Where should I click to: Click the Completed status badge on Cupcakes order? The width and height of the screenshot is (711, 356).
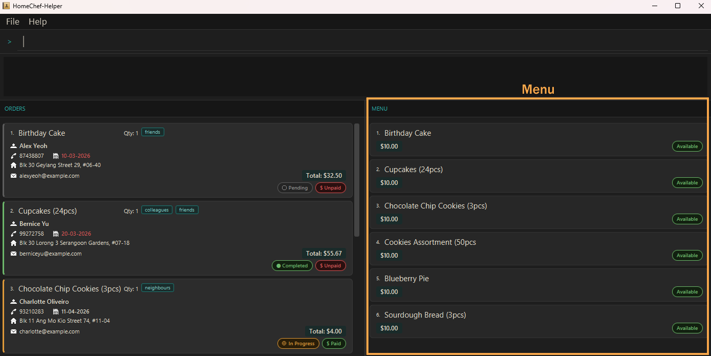(292, 266)
